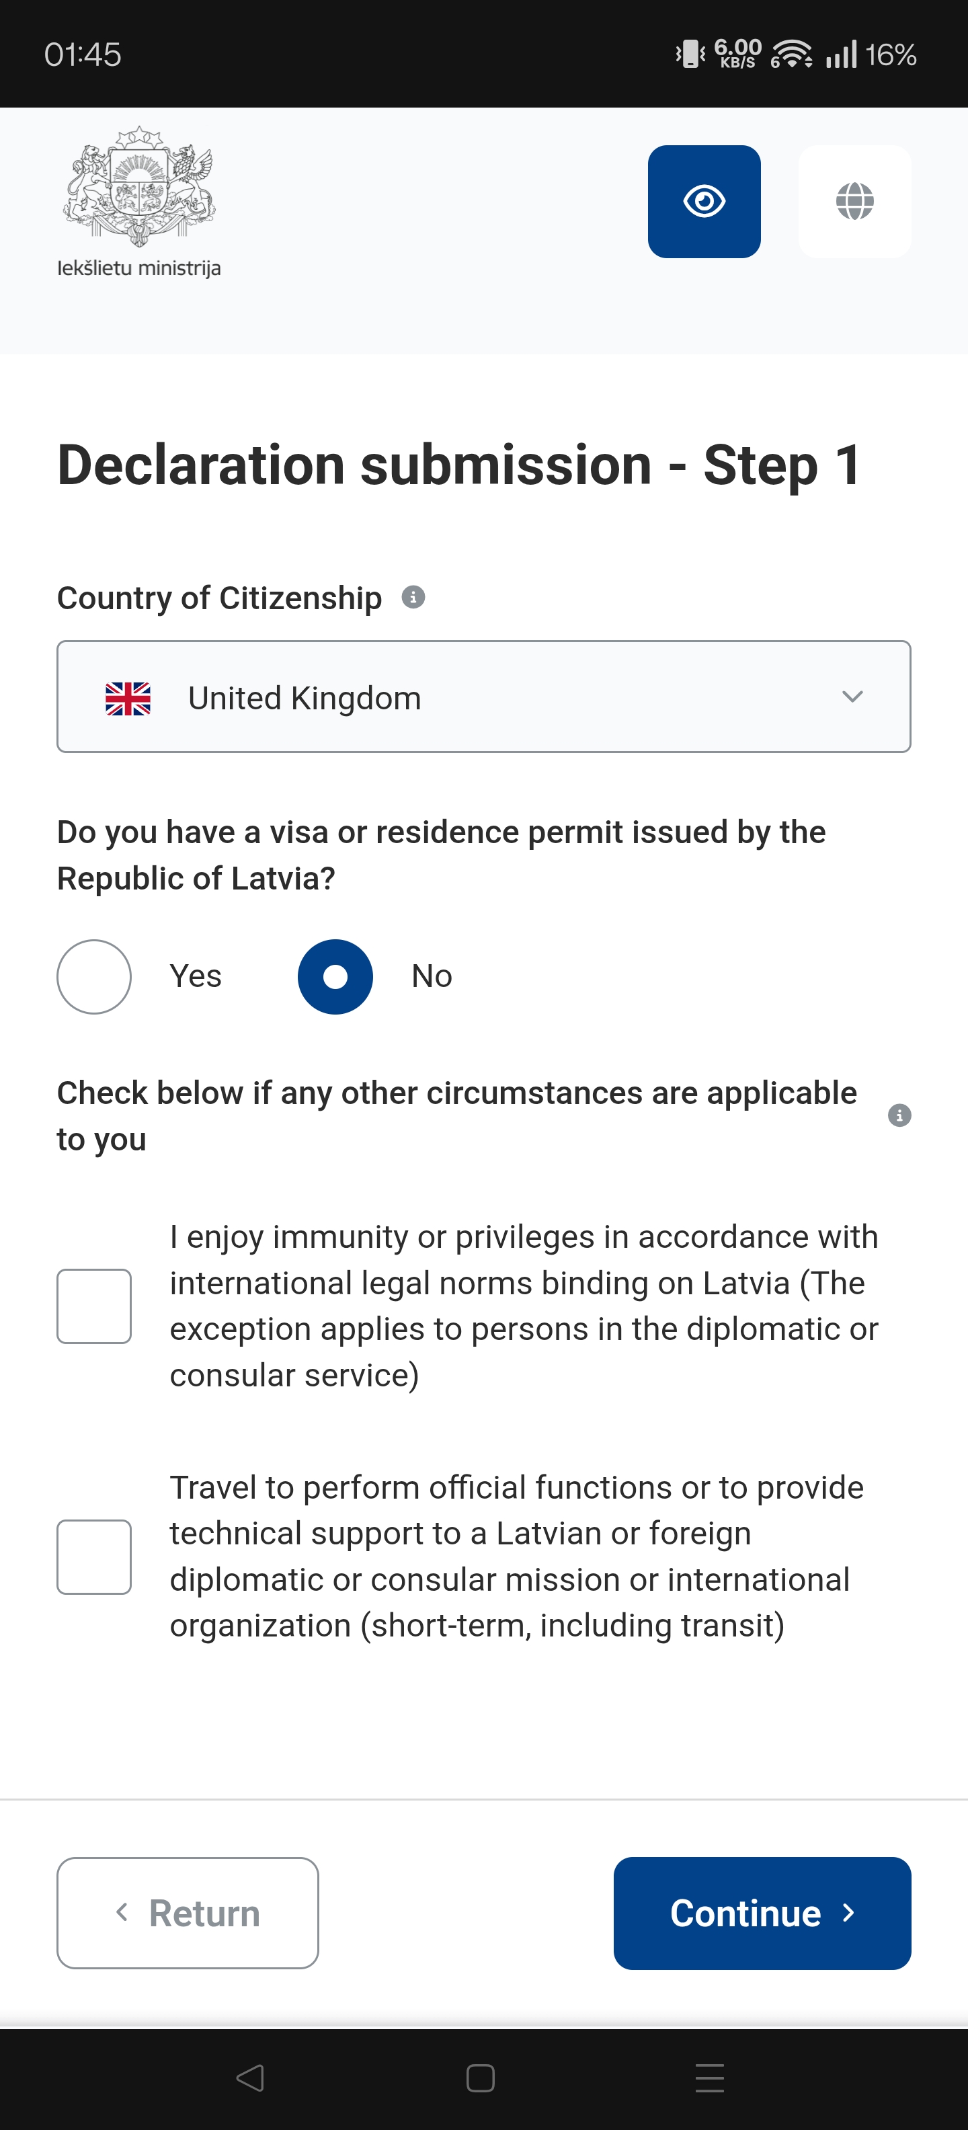This screenshot has width=968, height=2130.
Task: Show info about other applicable circumstances
Action: (x=899, y=1115)
